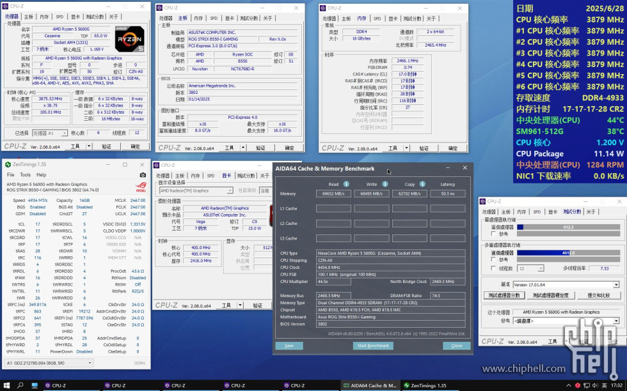The height and width of the screenshot is (391, 627).
Task: Switch to 内存 tab in CPU-Z processor window
Action: pos(44,17)
